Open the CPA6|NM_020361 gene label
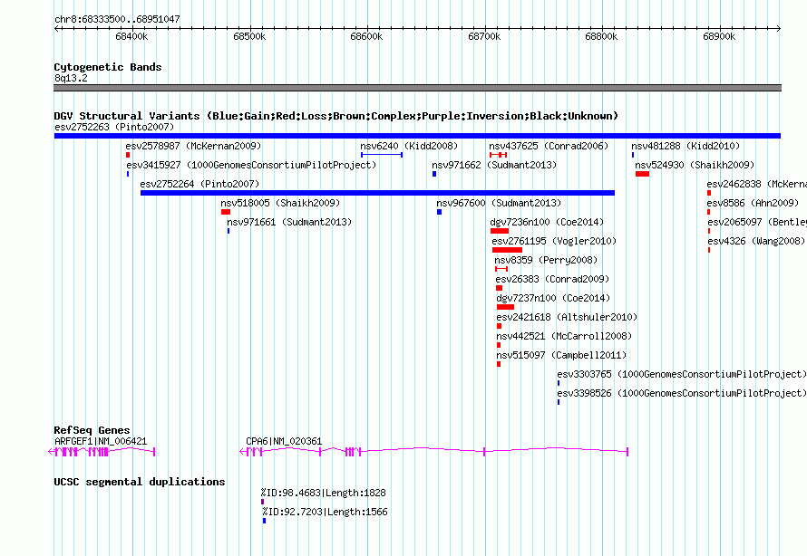Viewport: 807px width, 556px height. pos(284,441)
